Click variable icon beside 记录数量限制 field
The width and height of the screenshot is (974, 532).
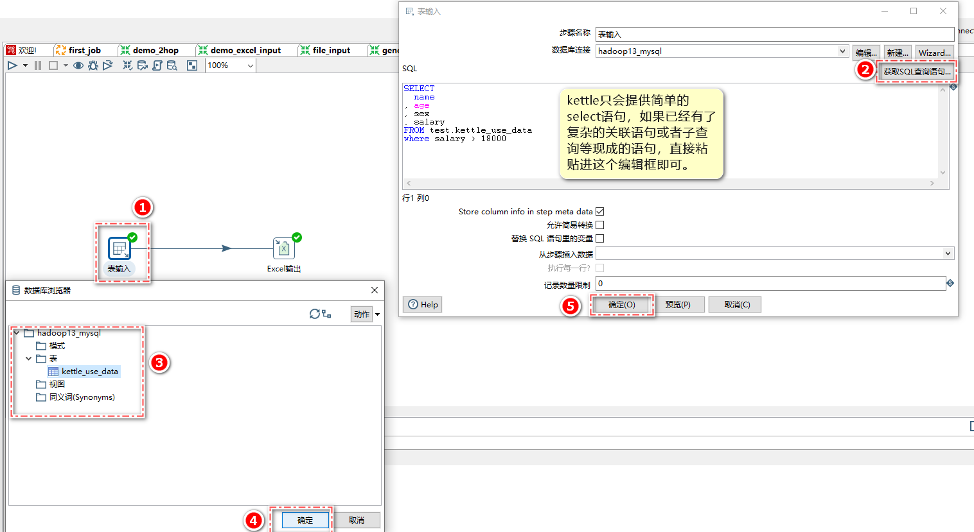(x=950, y=283)
